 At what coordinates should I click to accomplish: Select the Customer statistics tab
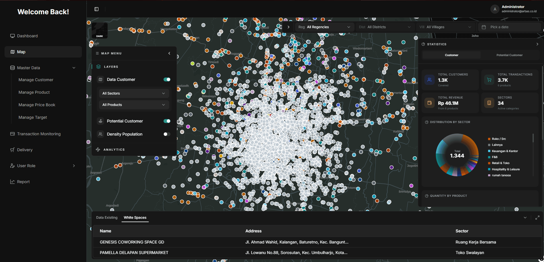click(452, 55)
